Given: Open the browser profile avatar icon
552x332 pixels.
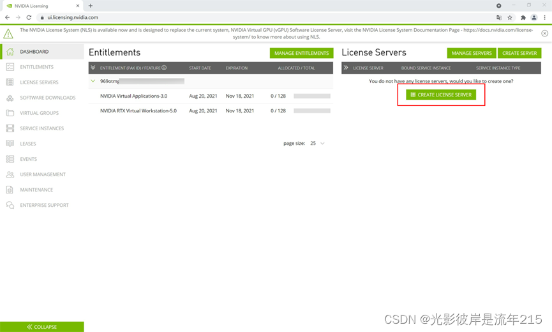Looking at the screenshot, I should coord(534,18).
